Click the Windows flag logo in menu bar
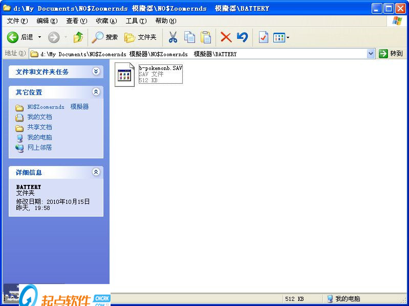Image resolution: width=409 pixels, height=306 pixels. (397, 21)
